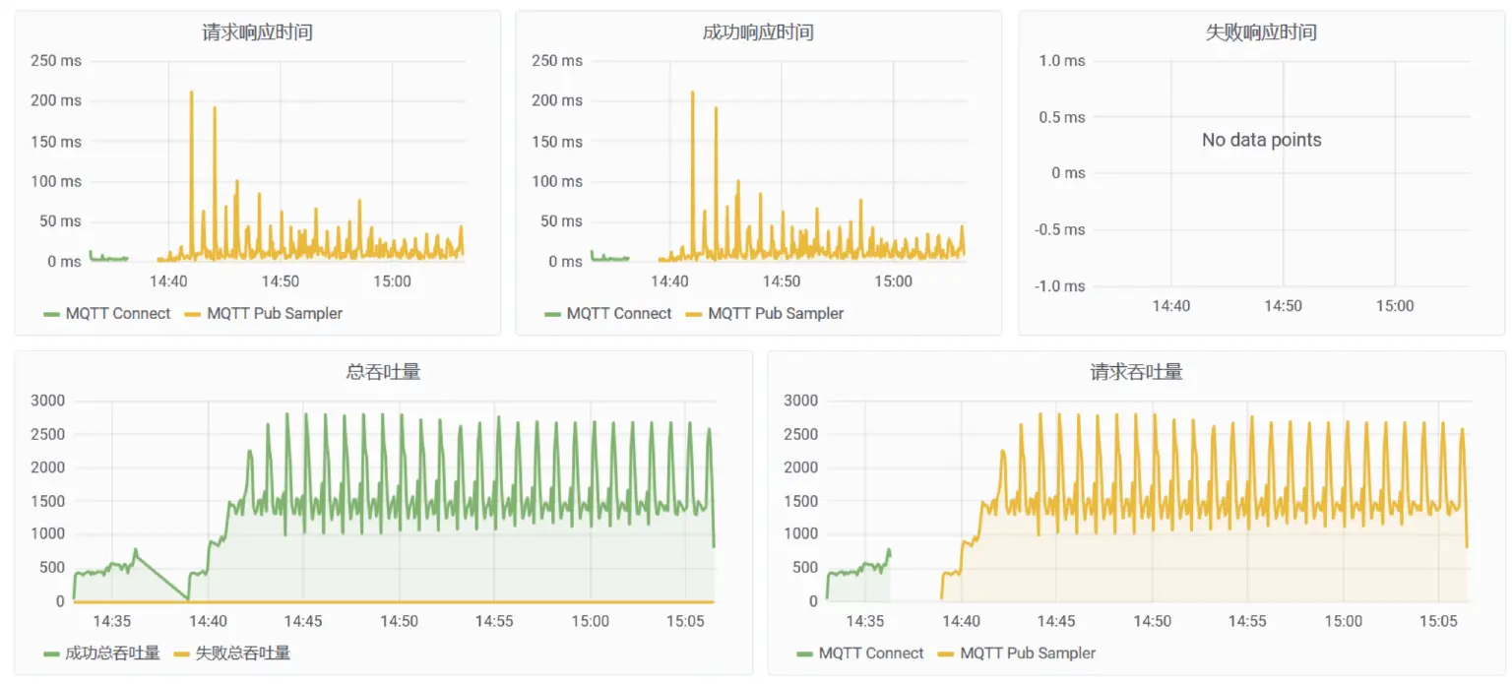Toggle MQTT Connect series in 请求响应时间 legend
Viewport: 1512px width, 684px height.
[x=118, y=314]
